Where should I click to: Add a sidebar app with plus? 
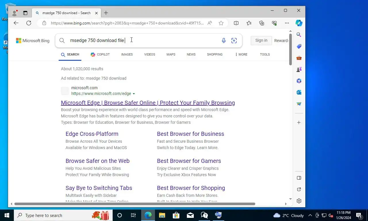tap(299, 123)
